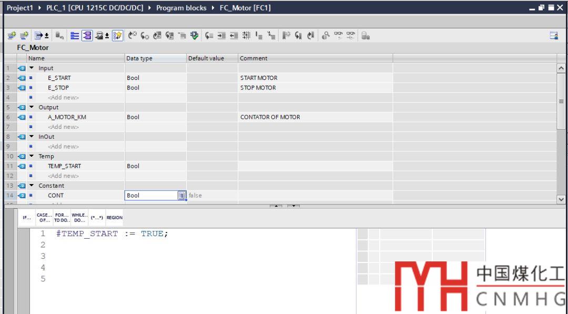Select the CONT constant name
The width and height of the screenshot is (568, 314).
(56, 195)
